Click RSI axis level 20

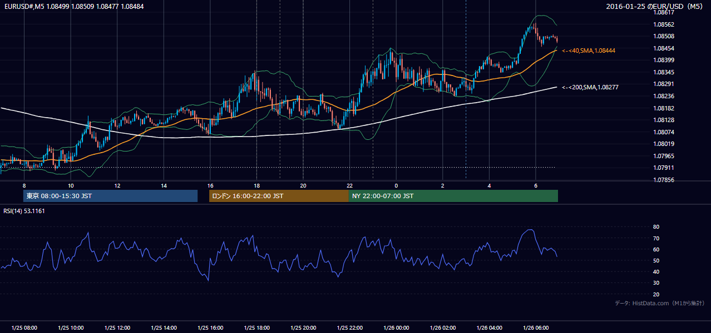click(656, 294)
